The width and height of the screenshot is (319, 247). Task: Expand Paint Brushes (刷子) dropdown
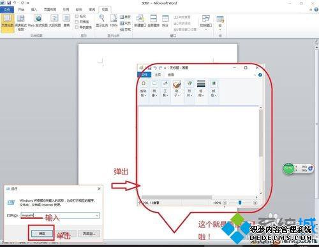177,88
